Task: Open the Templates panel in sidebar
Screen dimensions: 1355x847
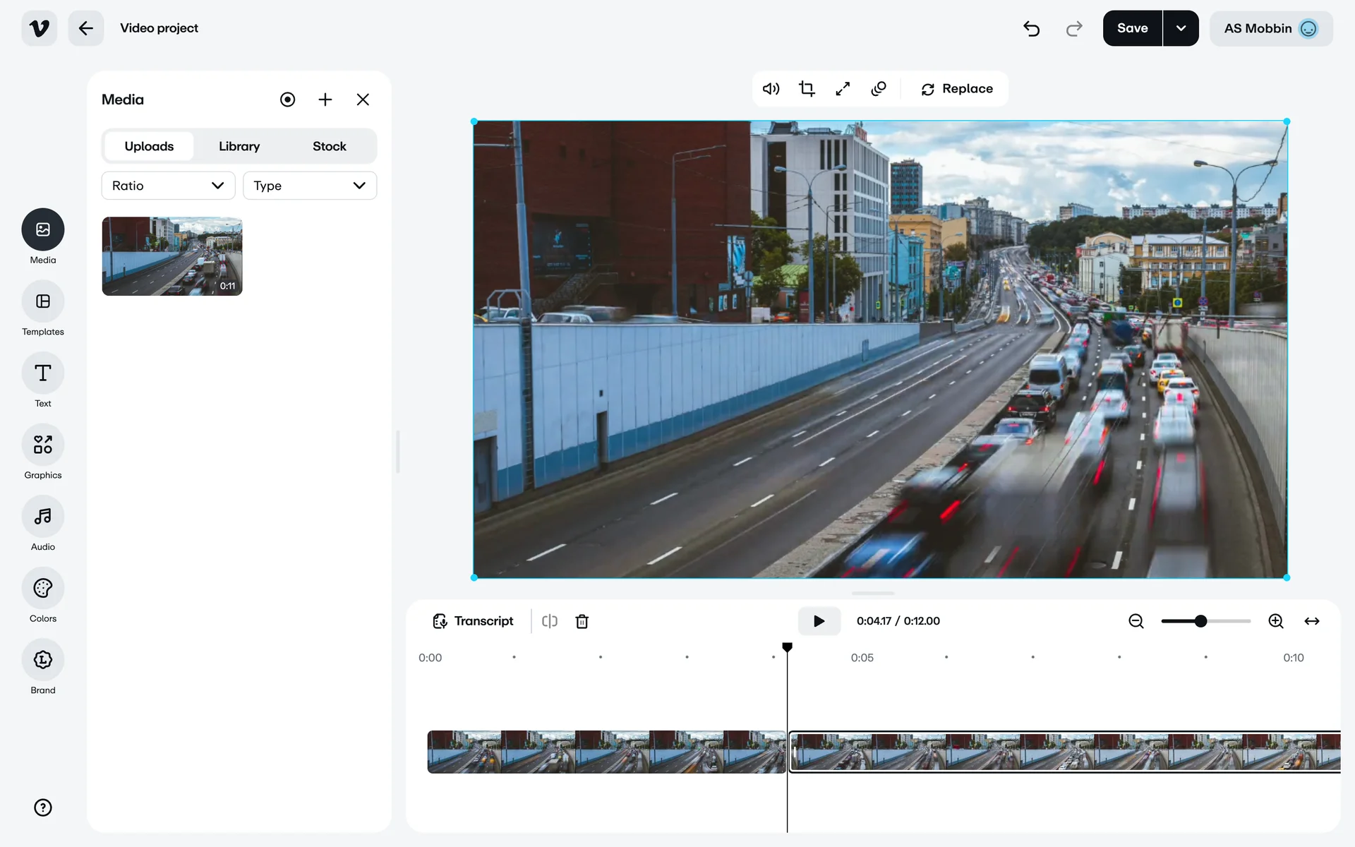Action: pyautogui.click(x=43, y=302)
